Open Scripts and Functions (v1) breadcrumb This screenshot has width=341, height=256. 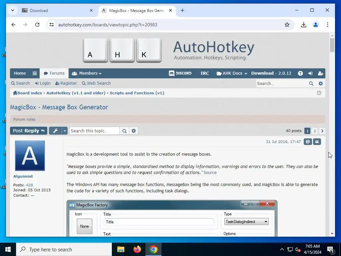(x=137, y=93)
